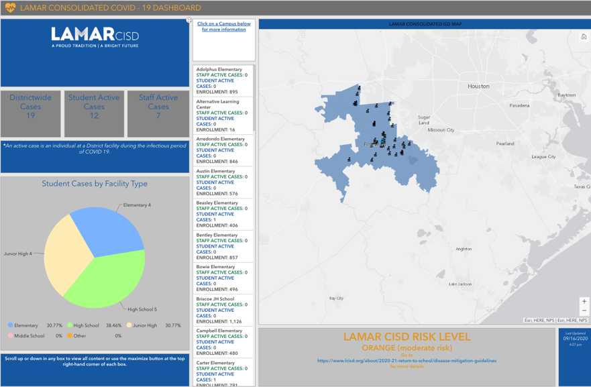This screenshot has height=387, width=591.
Task: Click the Pearland map label
Action: coord(505,144)
